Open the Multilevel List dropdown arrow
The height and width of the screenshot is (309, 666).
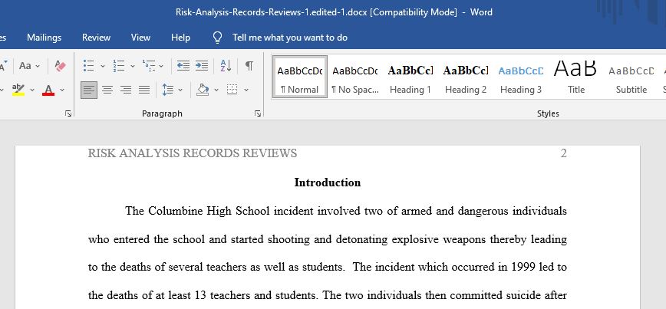[x=161, y=66]
